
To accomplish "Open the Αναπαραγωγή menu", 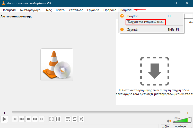I will [x=30, y=10].
